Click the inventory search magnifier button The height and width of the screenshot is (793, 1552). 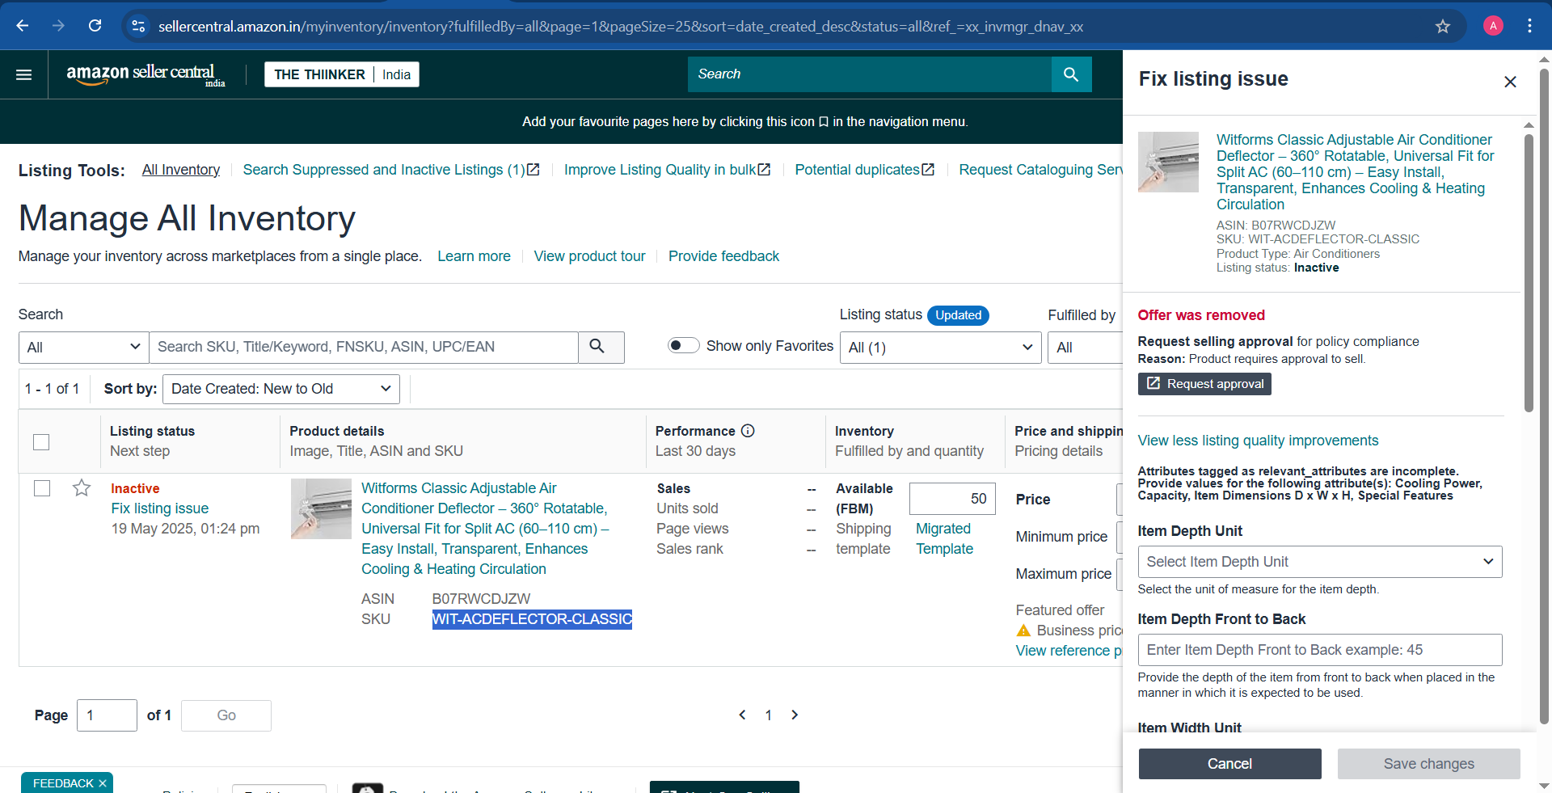(x=601, y=347)
